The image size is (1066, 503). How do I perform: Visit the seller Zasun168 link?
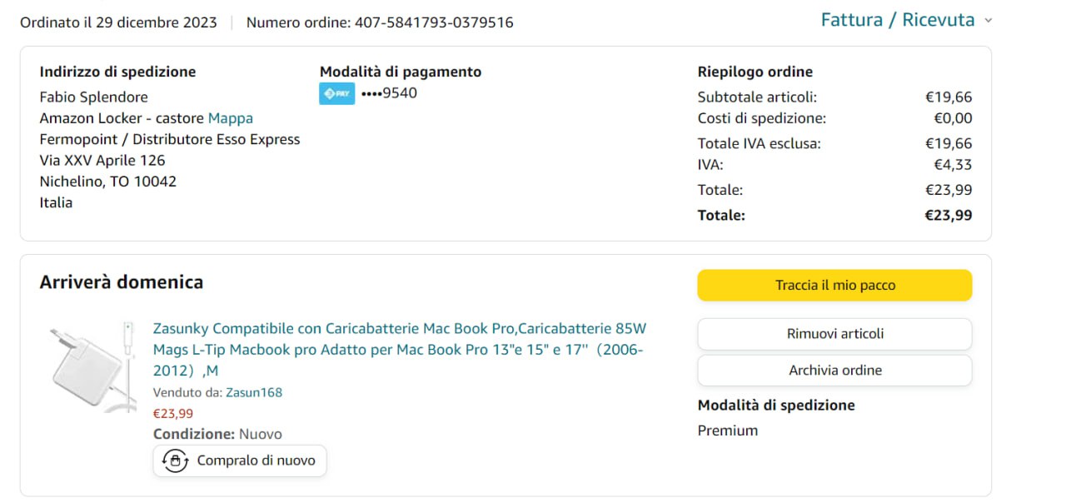point(254,392)
